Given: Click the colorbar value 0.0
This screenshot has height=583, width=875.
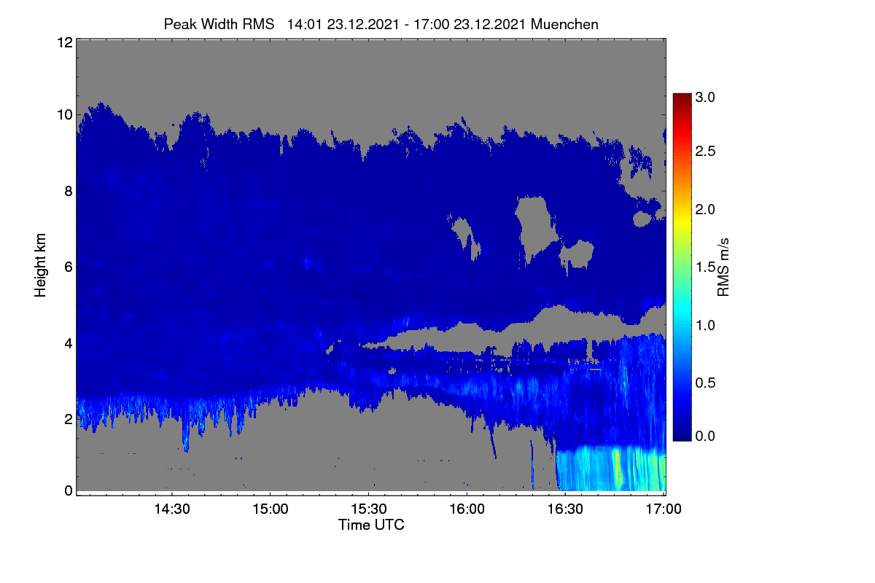Looking at the screenshot, I should click(705, 436).
